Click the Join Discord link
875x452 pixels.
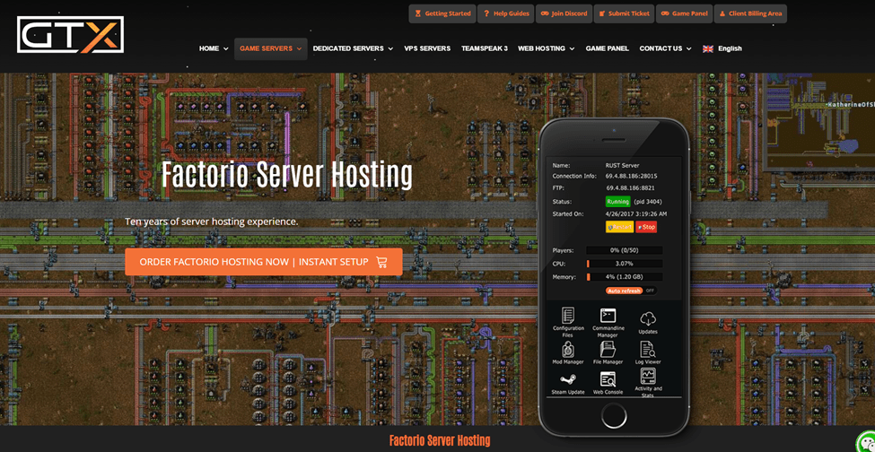click(x=564, y=13)
